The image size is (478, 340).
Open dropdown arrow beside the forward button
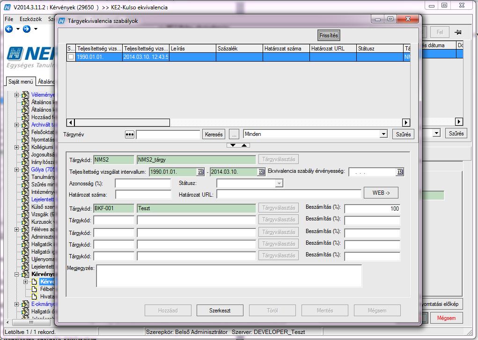36,29
